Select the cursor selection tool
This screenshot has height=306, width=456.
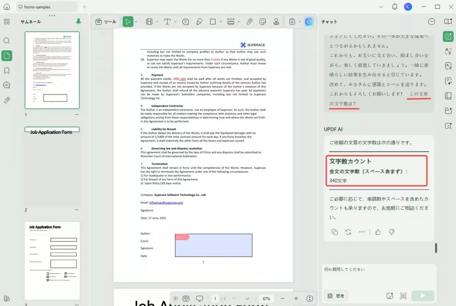tap(128, 21)
